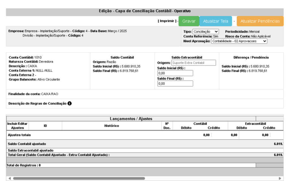Click Crédito header under Contábil
The height and width of the screenshot is (181, 290).
pyautogui.click(x=214, y=128)
